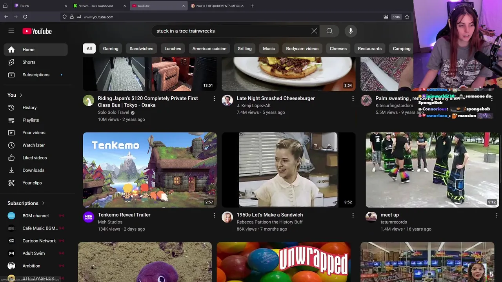Start voice search with microphone icon
The width and height of the screenshot is (502, 282).
click(351, 31)
